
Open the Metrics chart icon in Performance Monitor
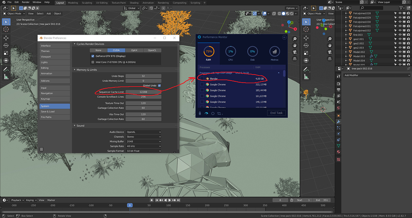274,51
